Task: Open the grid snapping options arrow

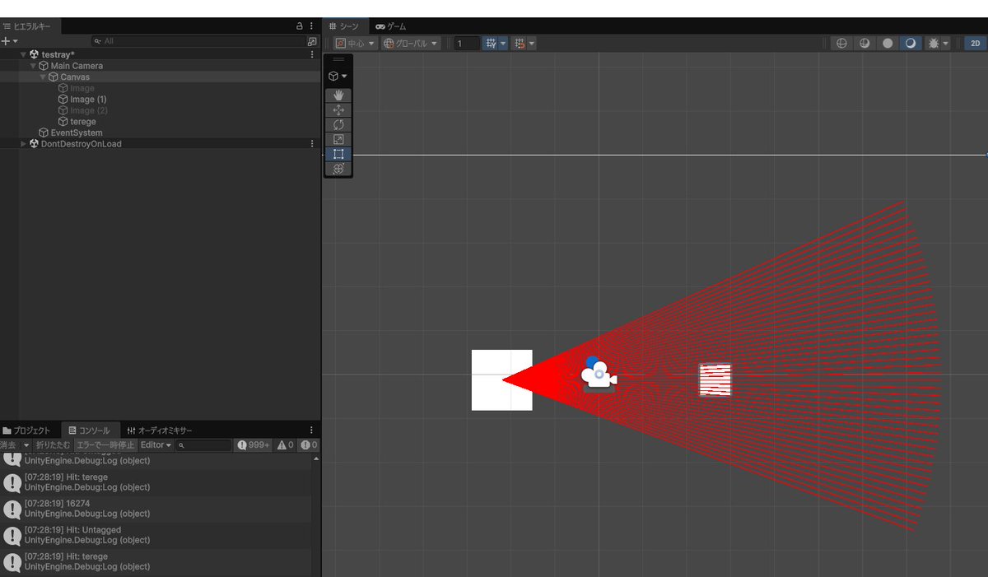Action: click(503, 44)
